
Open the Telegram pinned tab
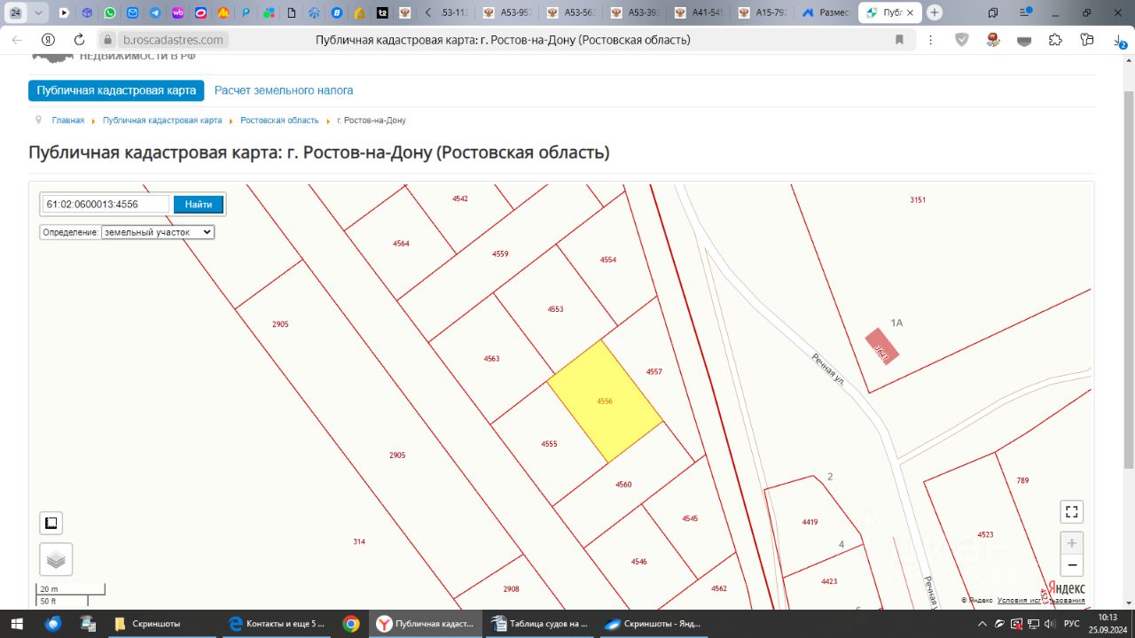coord(155,13)
